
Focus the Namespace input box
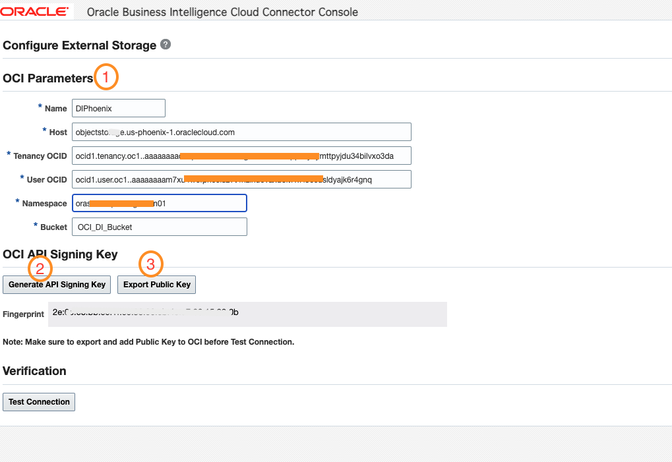pyautogui.click(x=159, y=203)
